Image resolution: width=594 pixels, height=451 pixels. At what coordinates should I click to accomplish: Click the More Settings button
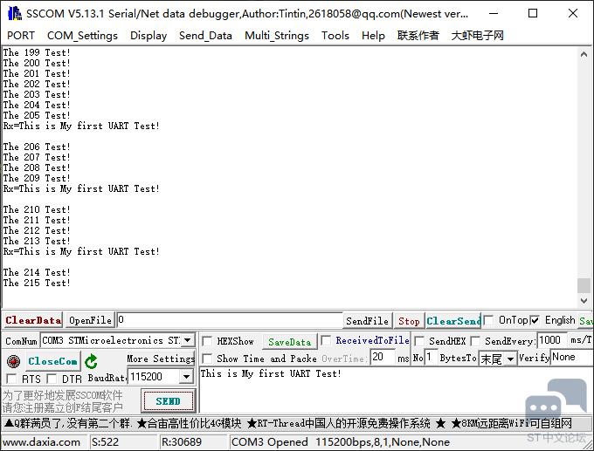pyautogui.click(x=161, y=359)
